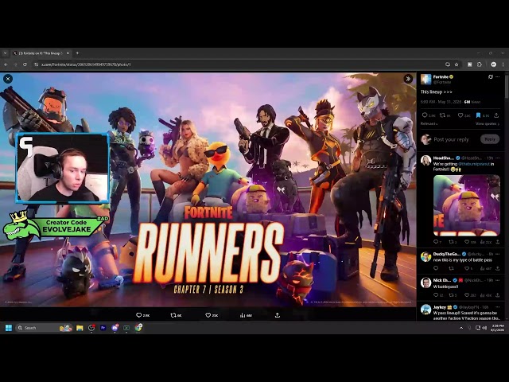509x382 pixels.
Task: Like Fortnite's post with the heart icon
Action: pyautogui.click(x=460, y=115)
